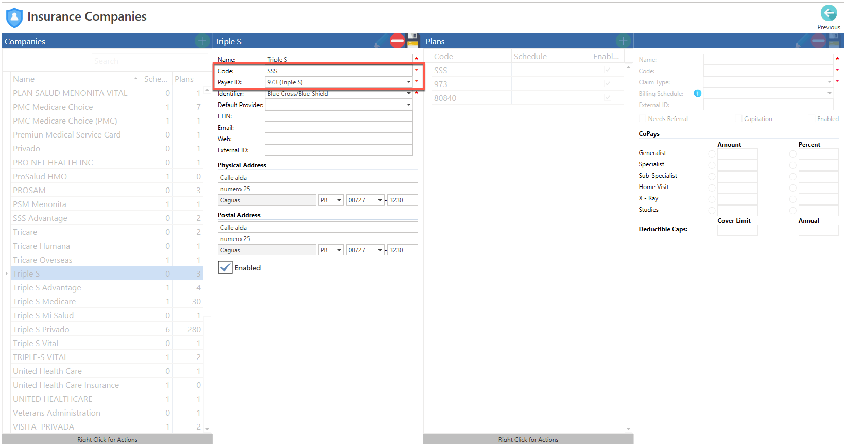Select ProSalud HMO company row
Viewport: 845px width, 445px height.
[x=107, y=176]
